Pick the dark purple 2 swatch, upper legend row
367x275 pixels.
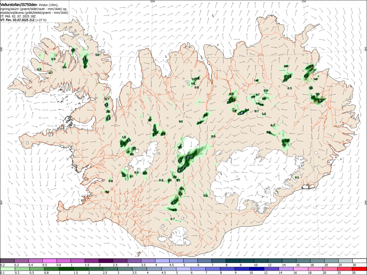tap(106, 261)
